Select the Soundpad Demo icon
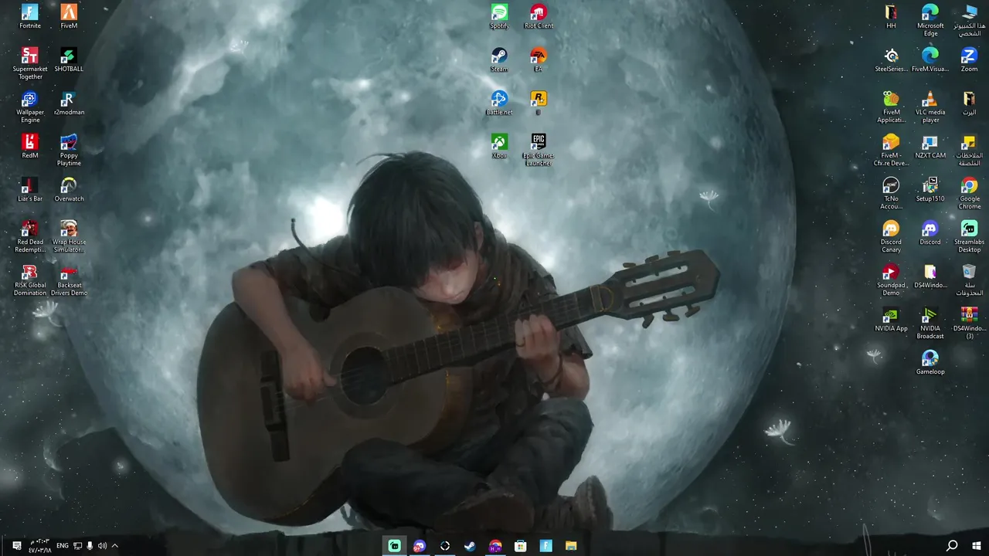The width and height of the screenshot is (989, 556). pos(891,280)
